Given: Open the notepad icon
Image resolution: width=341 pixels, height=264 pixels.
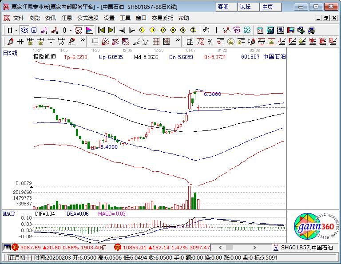Looking at the screenshot, I should pos(280,30).
